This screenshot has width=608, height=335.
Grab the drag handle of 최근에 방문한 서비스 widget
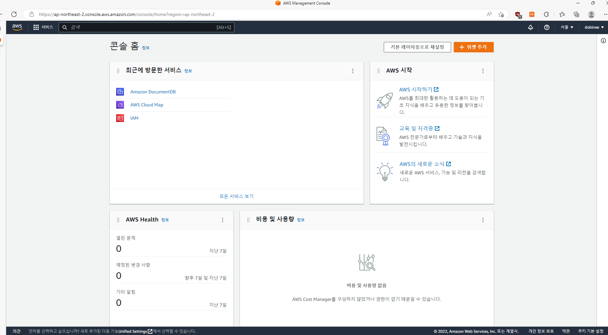coord(118,71)
